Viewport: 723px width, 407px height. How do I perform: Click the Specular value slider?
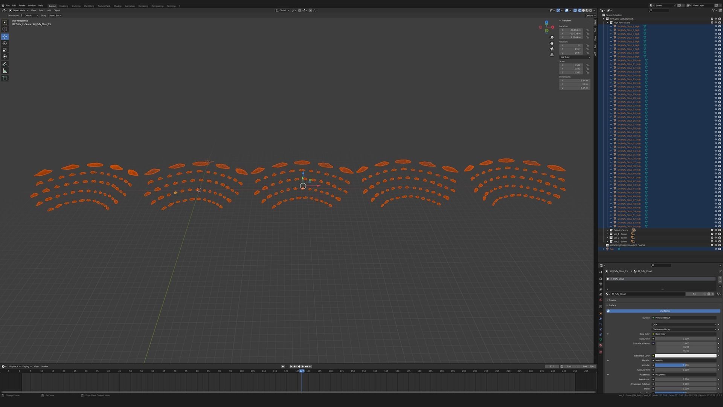685,365
